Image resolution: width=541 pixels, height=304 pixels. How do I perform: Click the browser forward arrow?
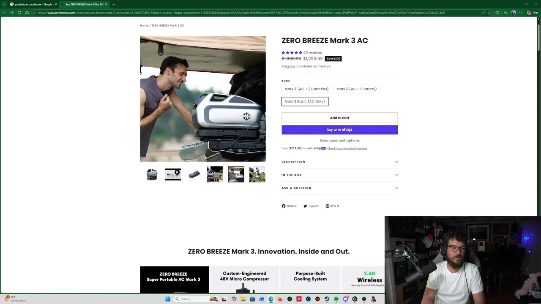click(11, 13)
